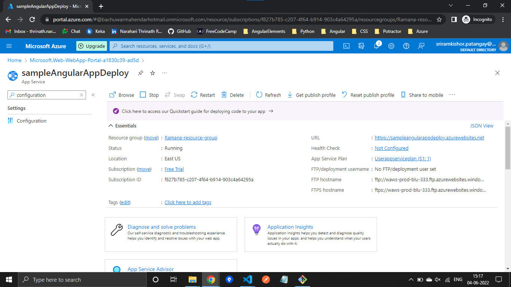Screen dimensions: 511x287
Task: Collapse the Essentials section
Action: 122,126
